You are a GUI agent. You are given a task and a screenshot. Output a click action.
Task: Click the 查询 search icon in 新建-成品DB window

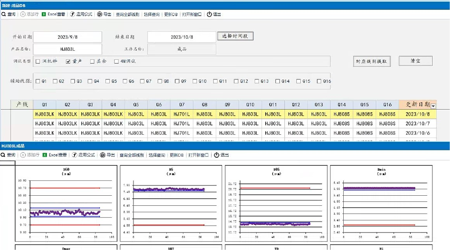click(4, 14)
